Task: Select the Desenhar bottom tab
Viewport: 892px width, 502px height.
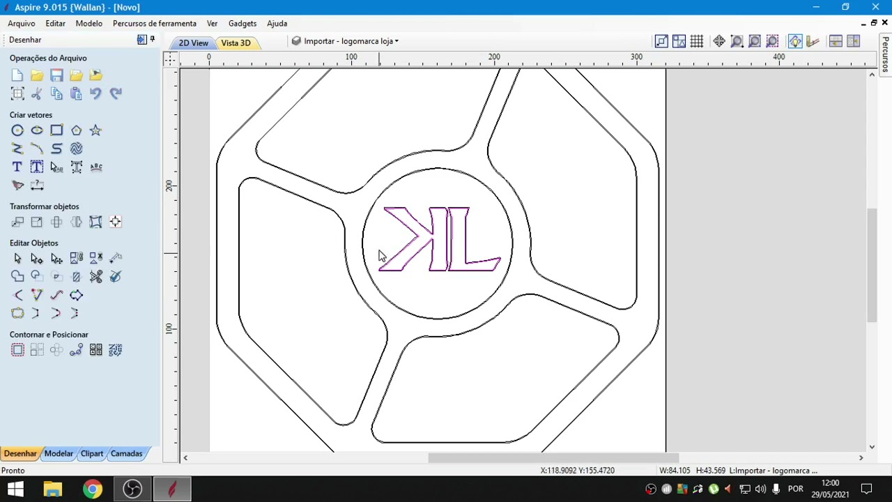Action: tap(20, 453)
